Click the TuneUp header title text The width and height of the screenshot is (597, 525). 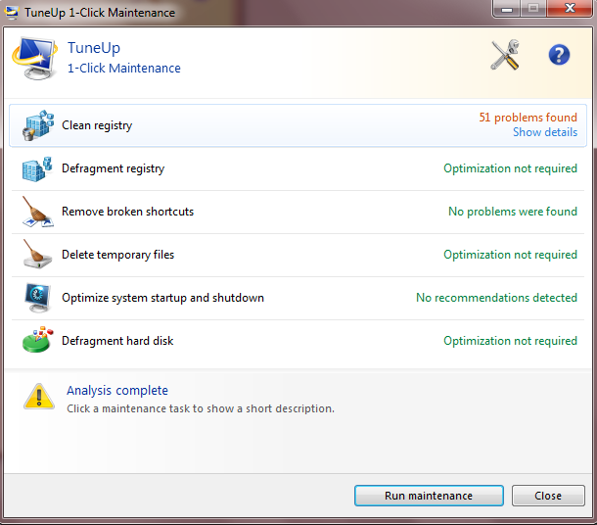[94, 48]
